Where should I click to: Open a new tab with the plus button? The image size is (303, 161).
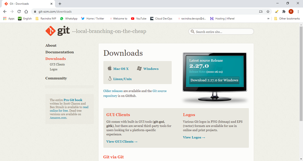point(60,4)
